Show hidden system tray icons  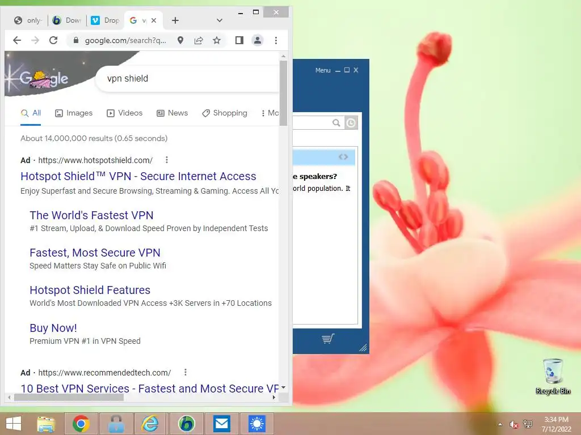click(500, 424)
